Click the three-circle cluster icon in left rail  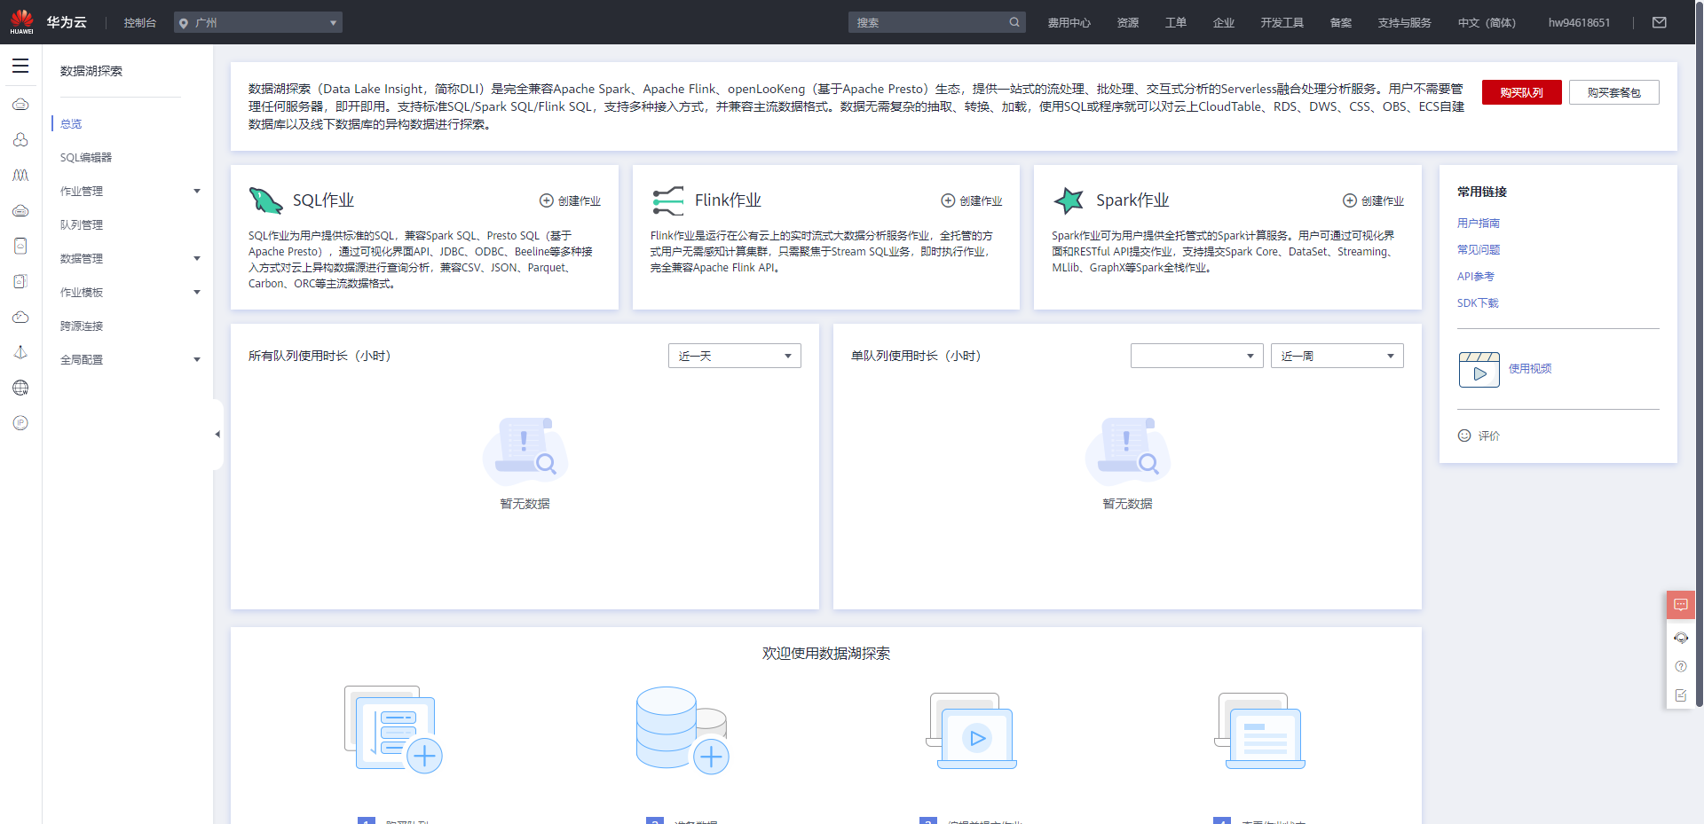pos(20,139)
